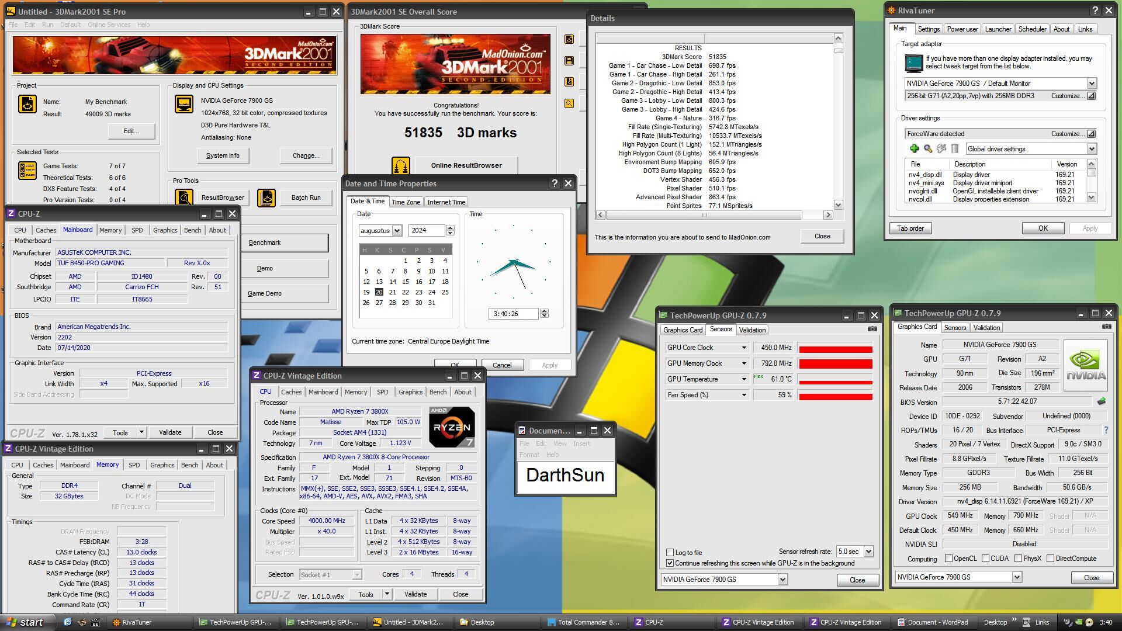Click the BIOS save chip icon in GPU-Z
1122x631 pixels.
(x=1102, y=402)
